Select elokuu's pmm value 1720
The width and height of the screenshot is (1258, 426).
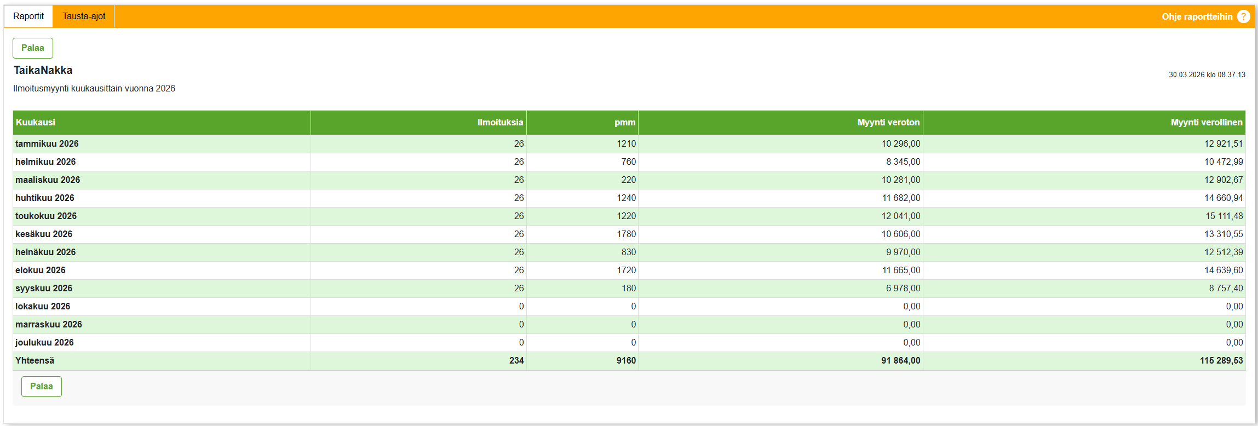(626, 270)
